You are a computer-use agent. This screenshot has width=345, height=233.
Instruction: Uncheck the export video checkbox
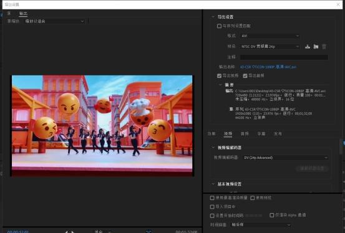pyautogui.click(x=219, y=75)
